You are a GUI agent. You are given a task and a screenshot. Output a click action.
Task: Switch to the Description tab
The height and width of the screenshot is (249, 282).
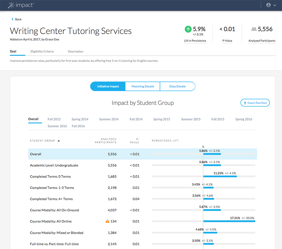(x=75, y=51)
